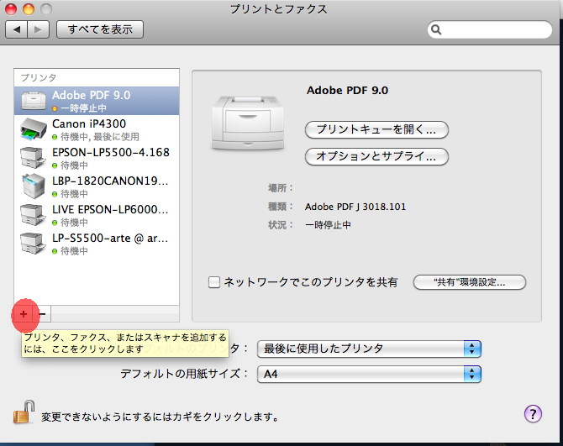Select the EPSON-LP5500-4.168 name text
This screenshot has height=446, width=563.
[x=111, y=153]
